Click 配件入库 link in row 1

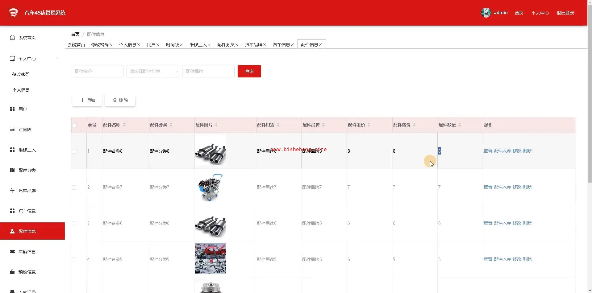tap(502, 151)
